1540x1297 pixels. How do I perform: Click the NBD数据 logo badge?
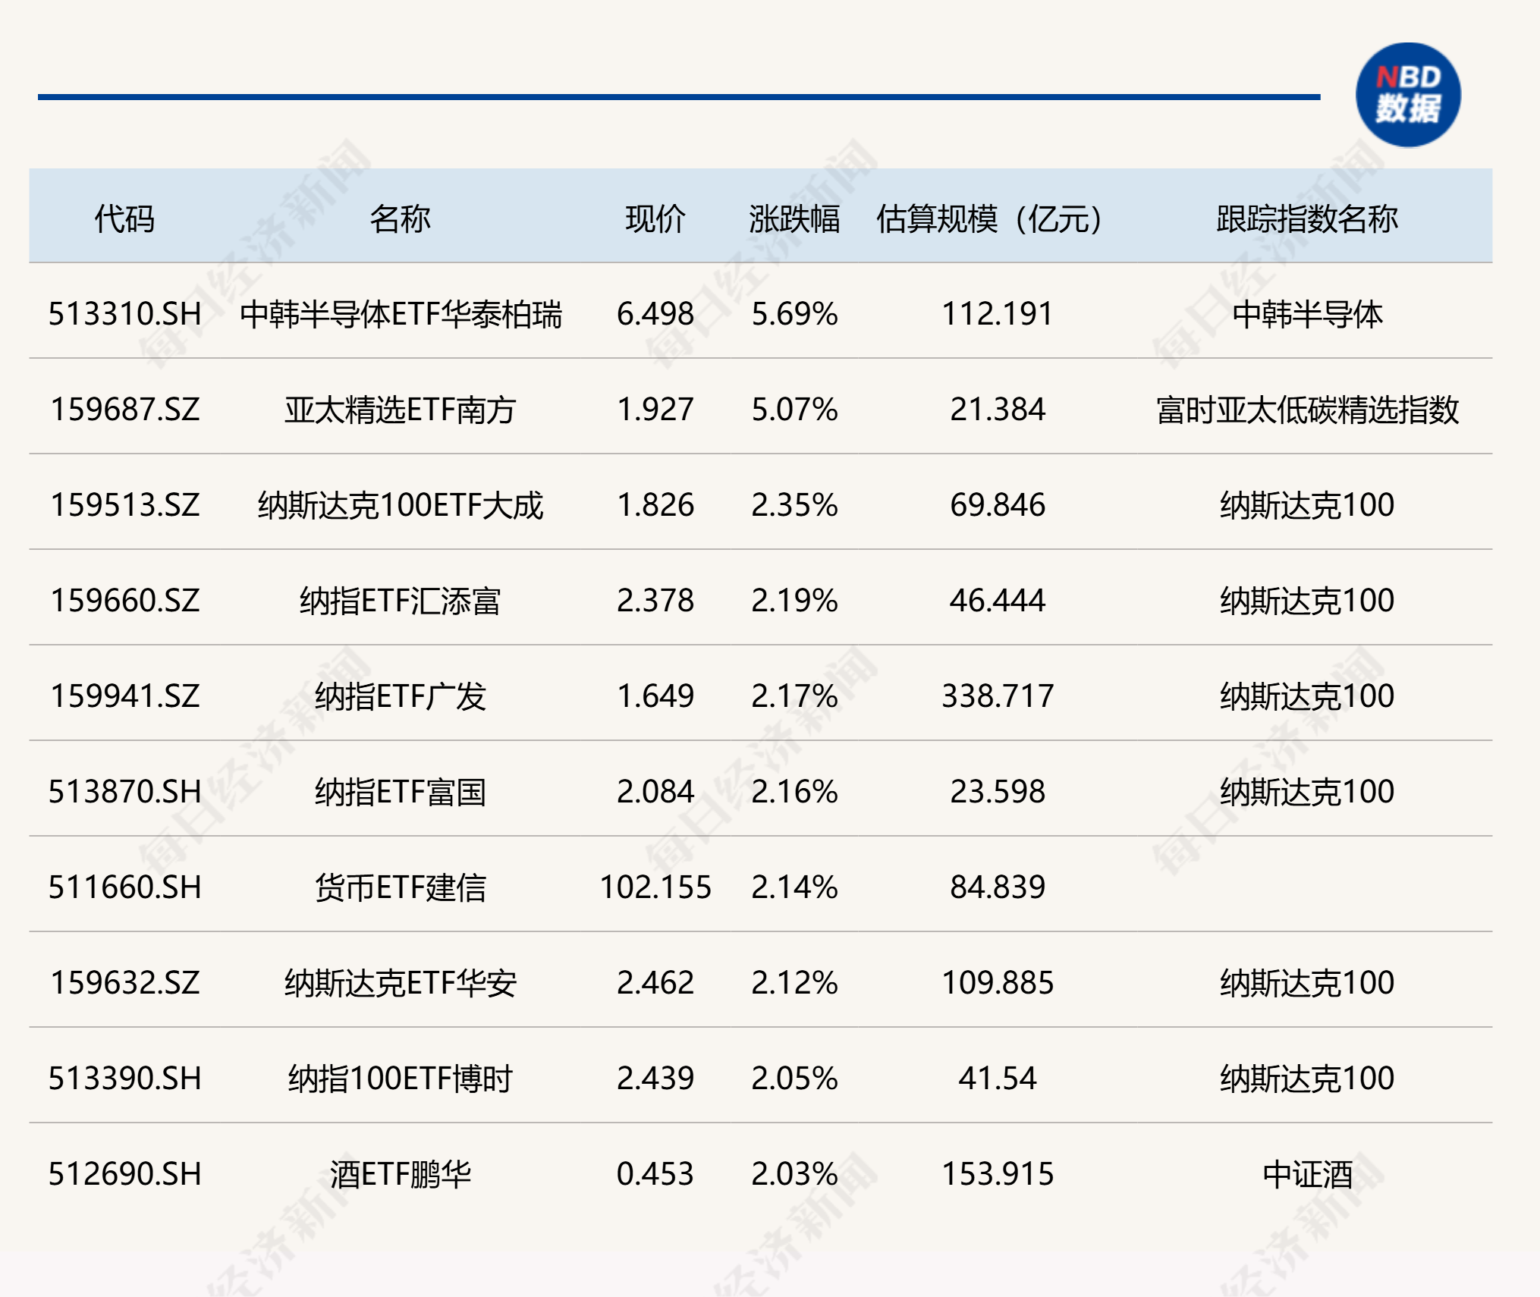coord(1408,95)
